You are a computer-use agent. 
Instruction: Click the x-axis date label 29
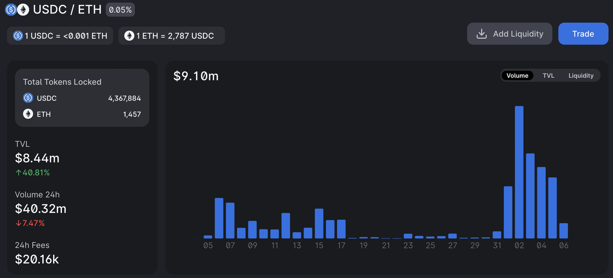pos(475,246)
